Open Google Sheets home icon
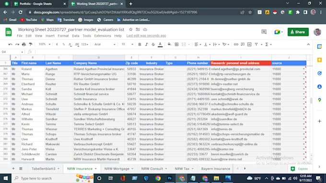326x183 pixels. pos(9,32)
